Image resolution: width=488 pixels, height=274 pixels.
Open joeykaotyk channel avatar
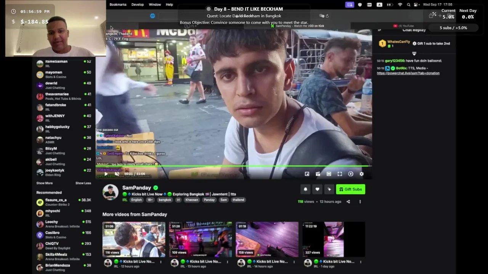40,172
